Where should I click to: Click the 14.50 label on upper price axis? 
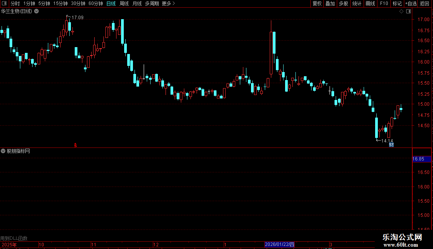(423, 125)
